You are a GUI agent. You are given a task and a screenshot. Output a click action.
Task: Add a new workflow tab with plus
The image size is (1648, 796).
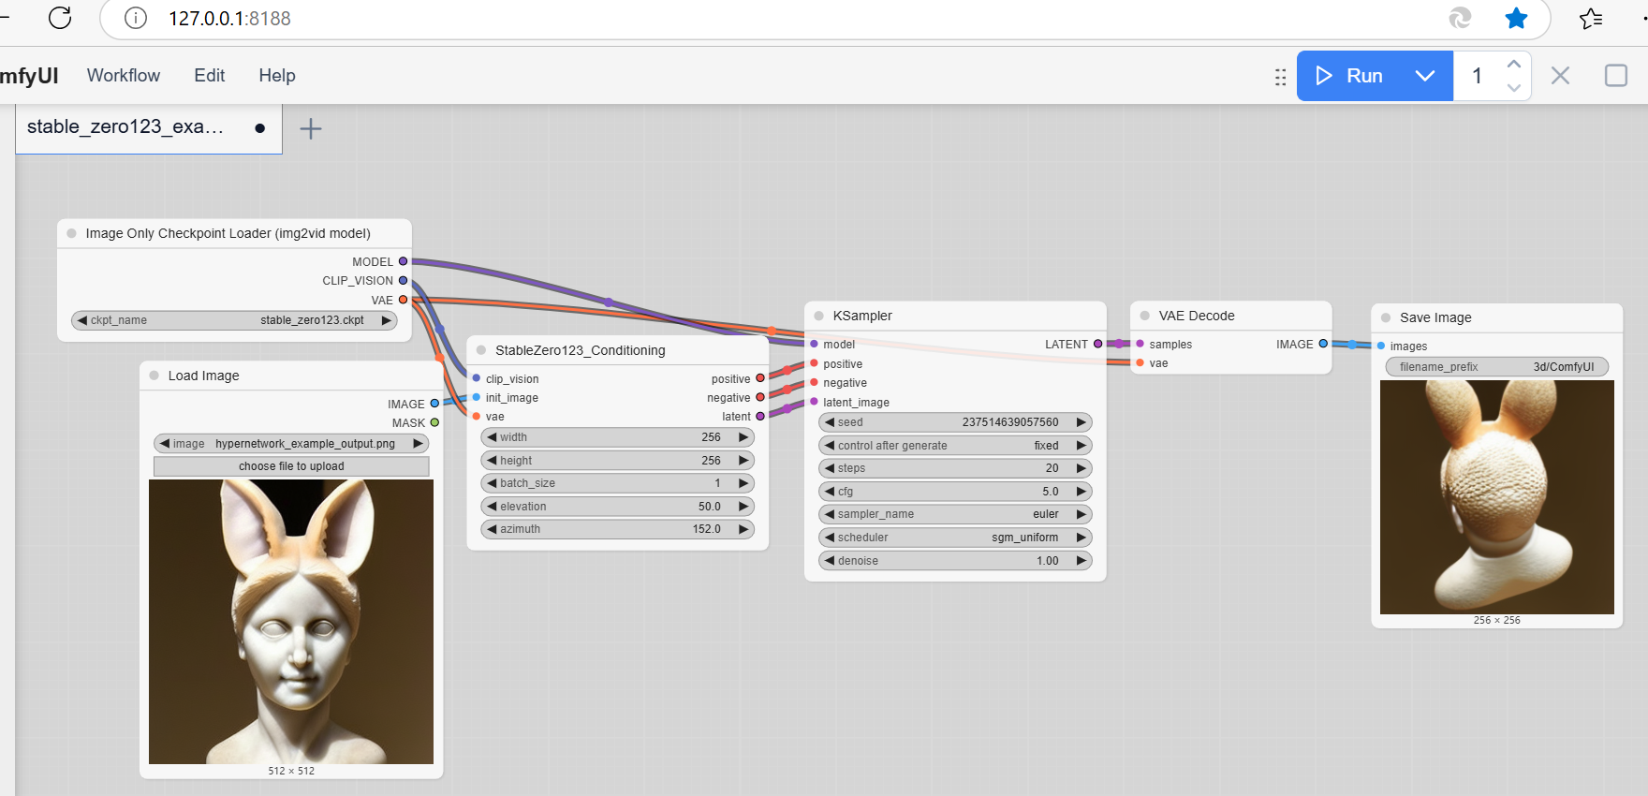point(310,128)
